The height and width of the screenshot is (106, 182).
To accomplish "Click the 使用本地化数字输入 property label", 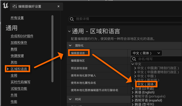I will click(x=83, y=75).
